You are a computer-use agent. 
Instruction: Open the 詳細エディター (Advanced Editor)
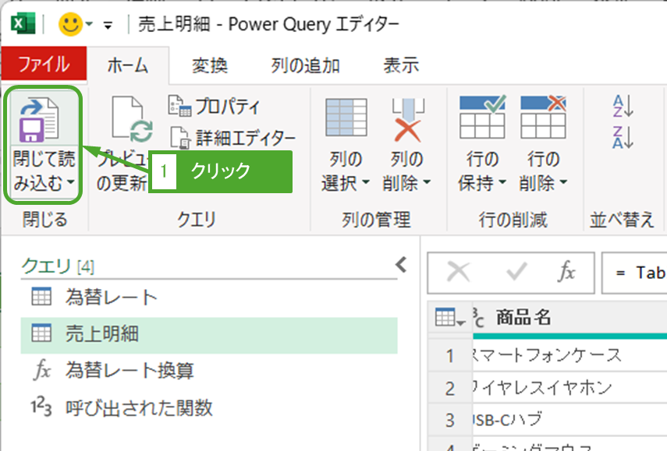coord(232,138)
